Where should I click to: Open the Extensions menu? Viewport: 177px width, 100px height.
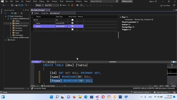click(69, 1)
